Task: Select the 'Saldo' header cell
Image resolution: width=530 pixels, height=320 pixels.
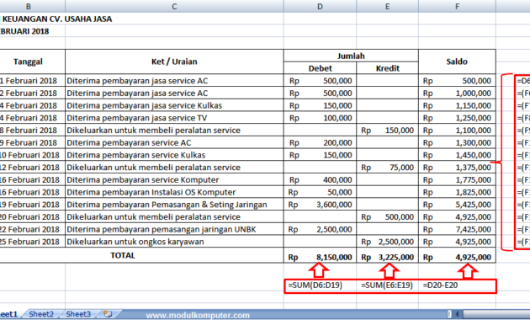Action: coord(457,61)
